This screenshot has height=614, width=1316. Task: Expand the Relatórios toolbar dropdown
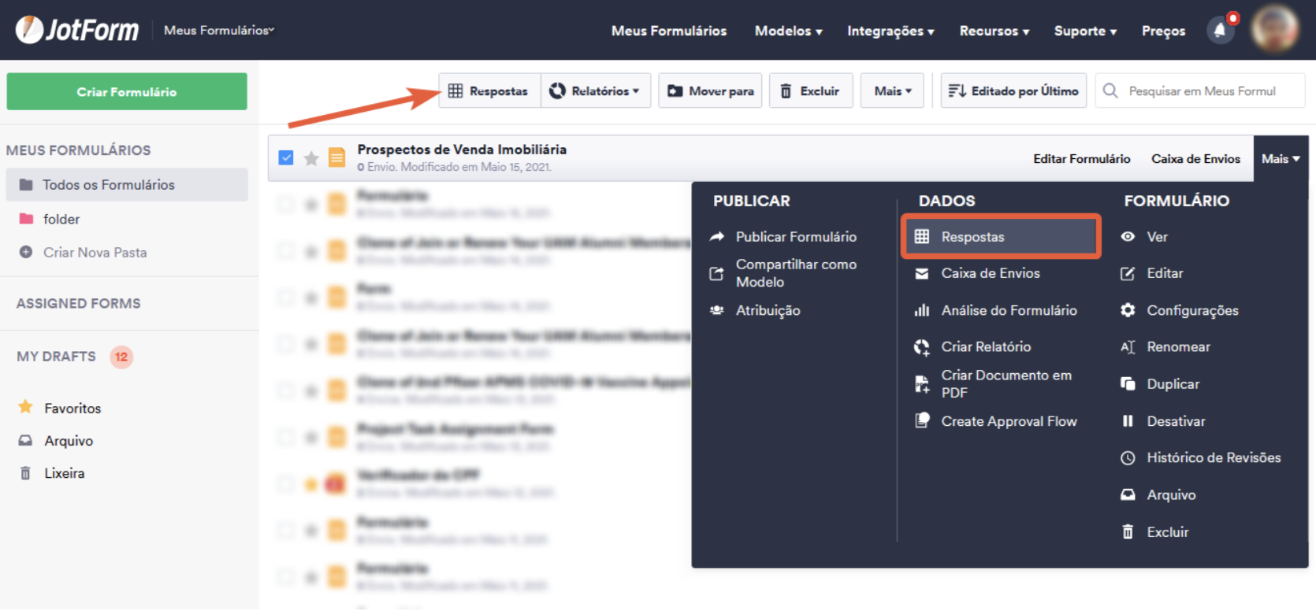tap(595, 91)
